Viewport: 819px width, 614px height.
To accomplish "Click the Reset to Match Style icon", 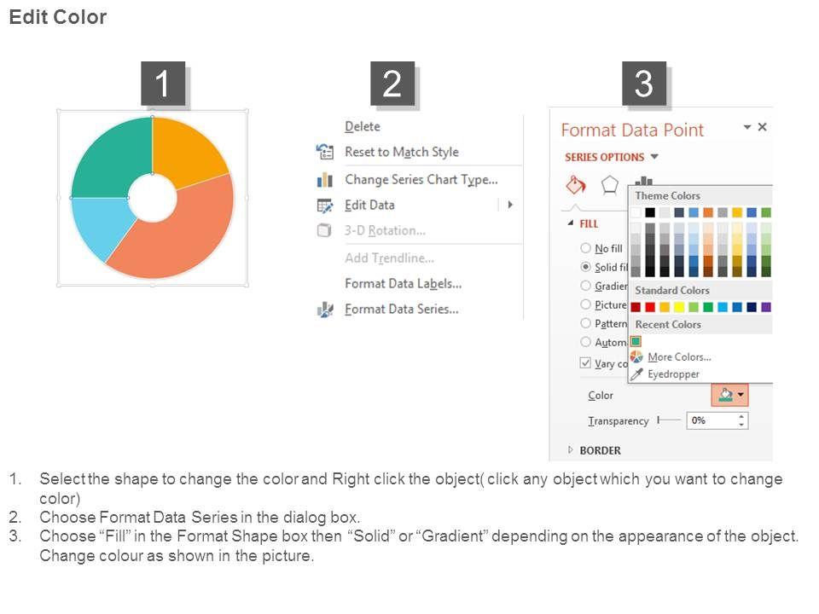I will (325, 152).
